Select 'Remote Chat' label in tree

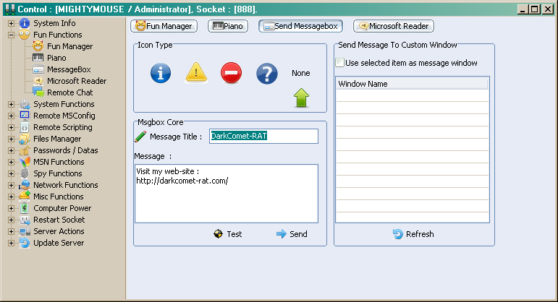pyautogui.click(x=69, y=92)
